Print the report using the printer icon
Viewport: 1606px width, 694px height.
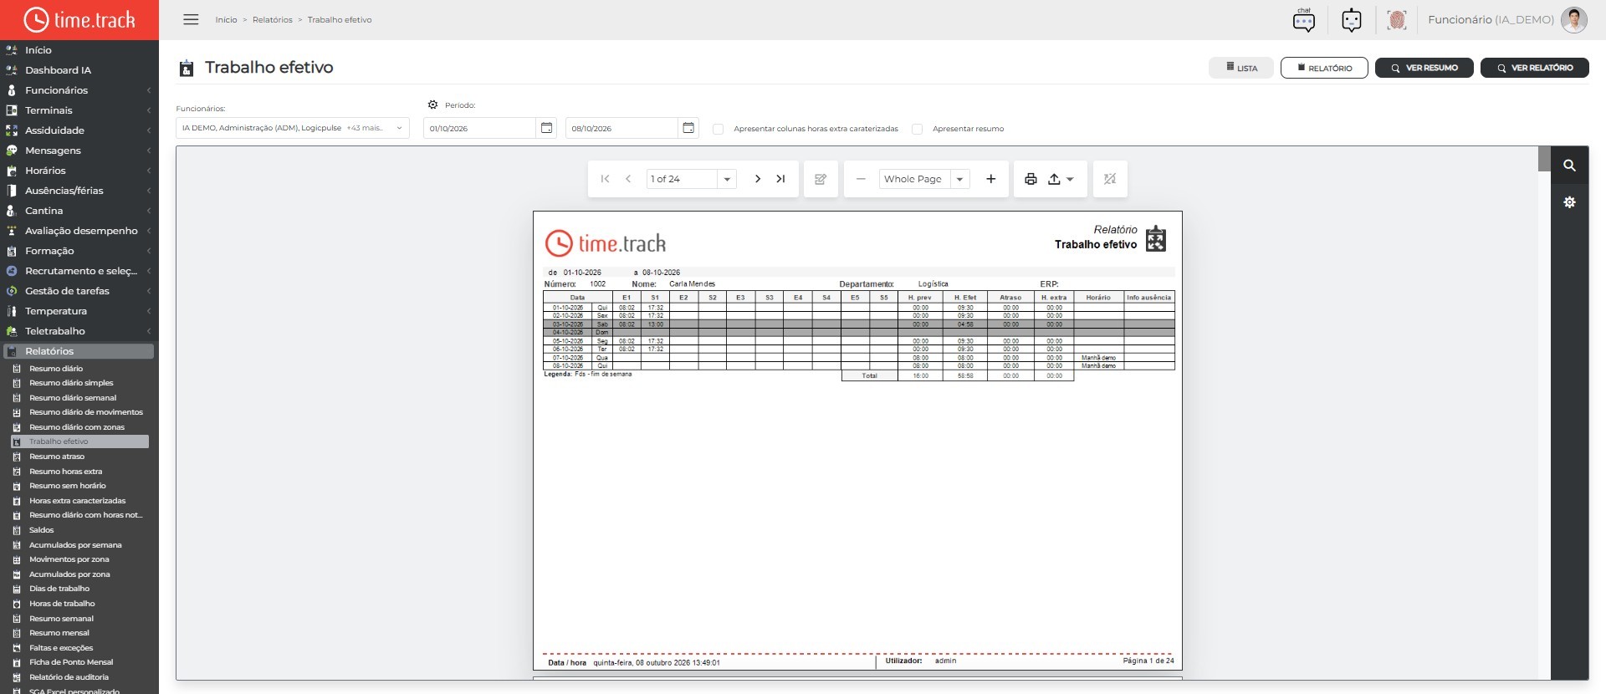coord(1031,179)
